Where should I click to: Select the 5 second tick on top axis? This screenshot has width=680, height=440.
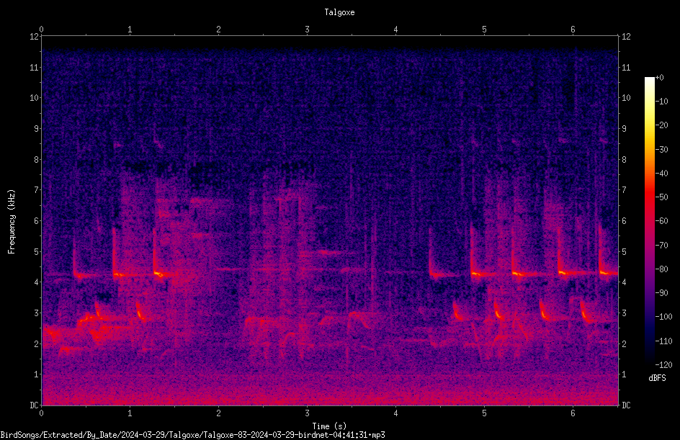[484, 30]
